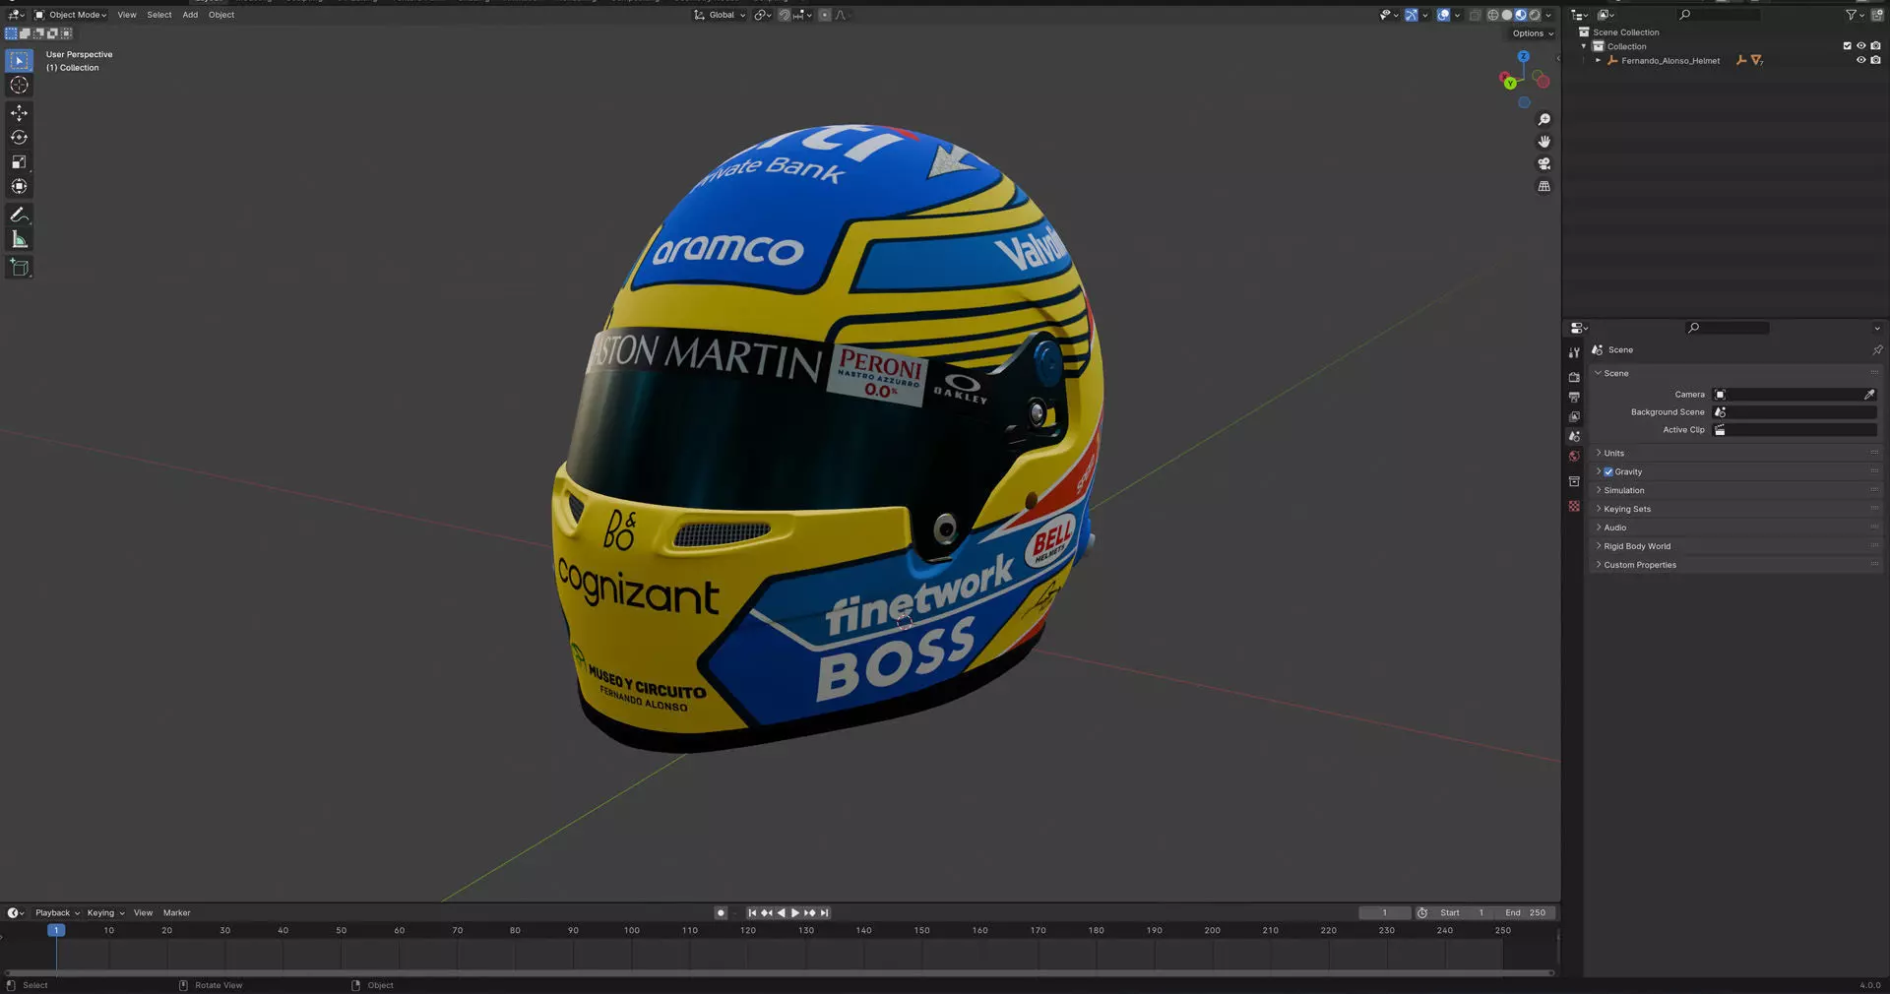The height and width of the screenshot is (994, 1890).
Task: Open the viewport View menu
Action: (x=127, y=15)
